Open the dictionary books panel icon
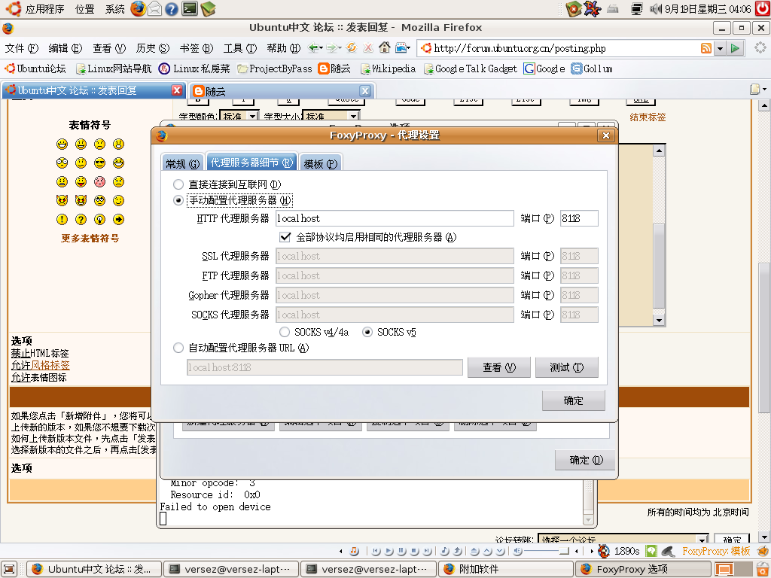Image resolution: width=771 pixels, height=578 pixels. pyautogui.click(x=208, y=8)
